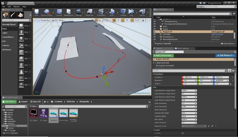Click Player Start icon in placement list

[21, 45]
